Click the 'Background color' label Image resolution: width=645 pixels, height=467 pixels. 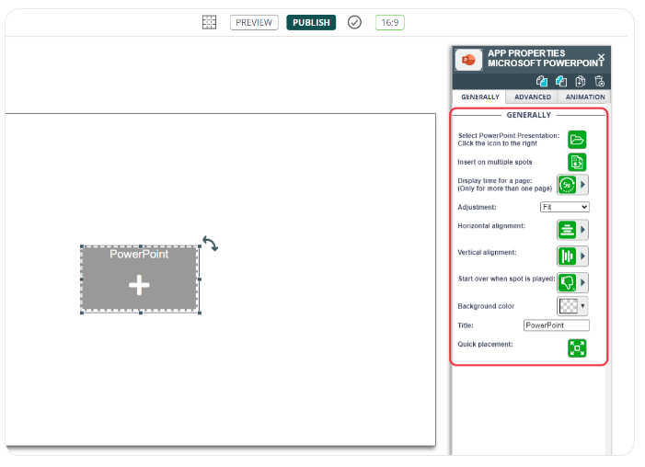point(486,306)
